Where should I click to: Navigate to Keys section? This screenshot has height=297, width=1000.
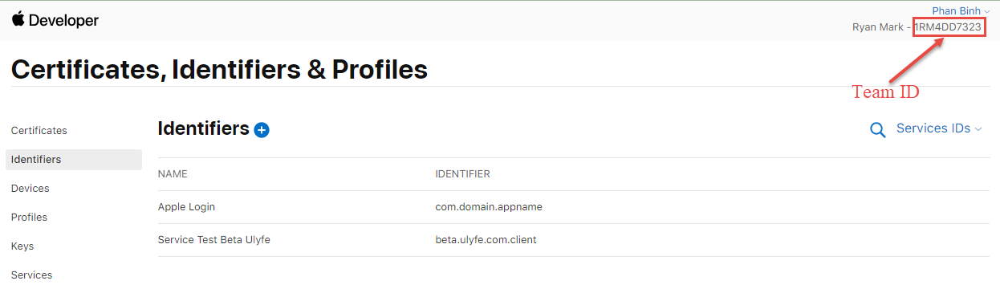[22, 246]
